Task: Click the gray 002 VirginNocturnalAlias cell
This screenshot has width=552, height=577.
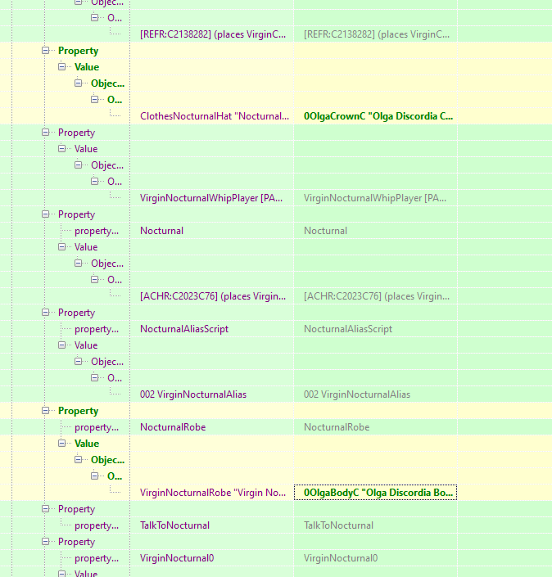Action: click(375, 394)
